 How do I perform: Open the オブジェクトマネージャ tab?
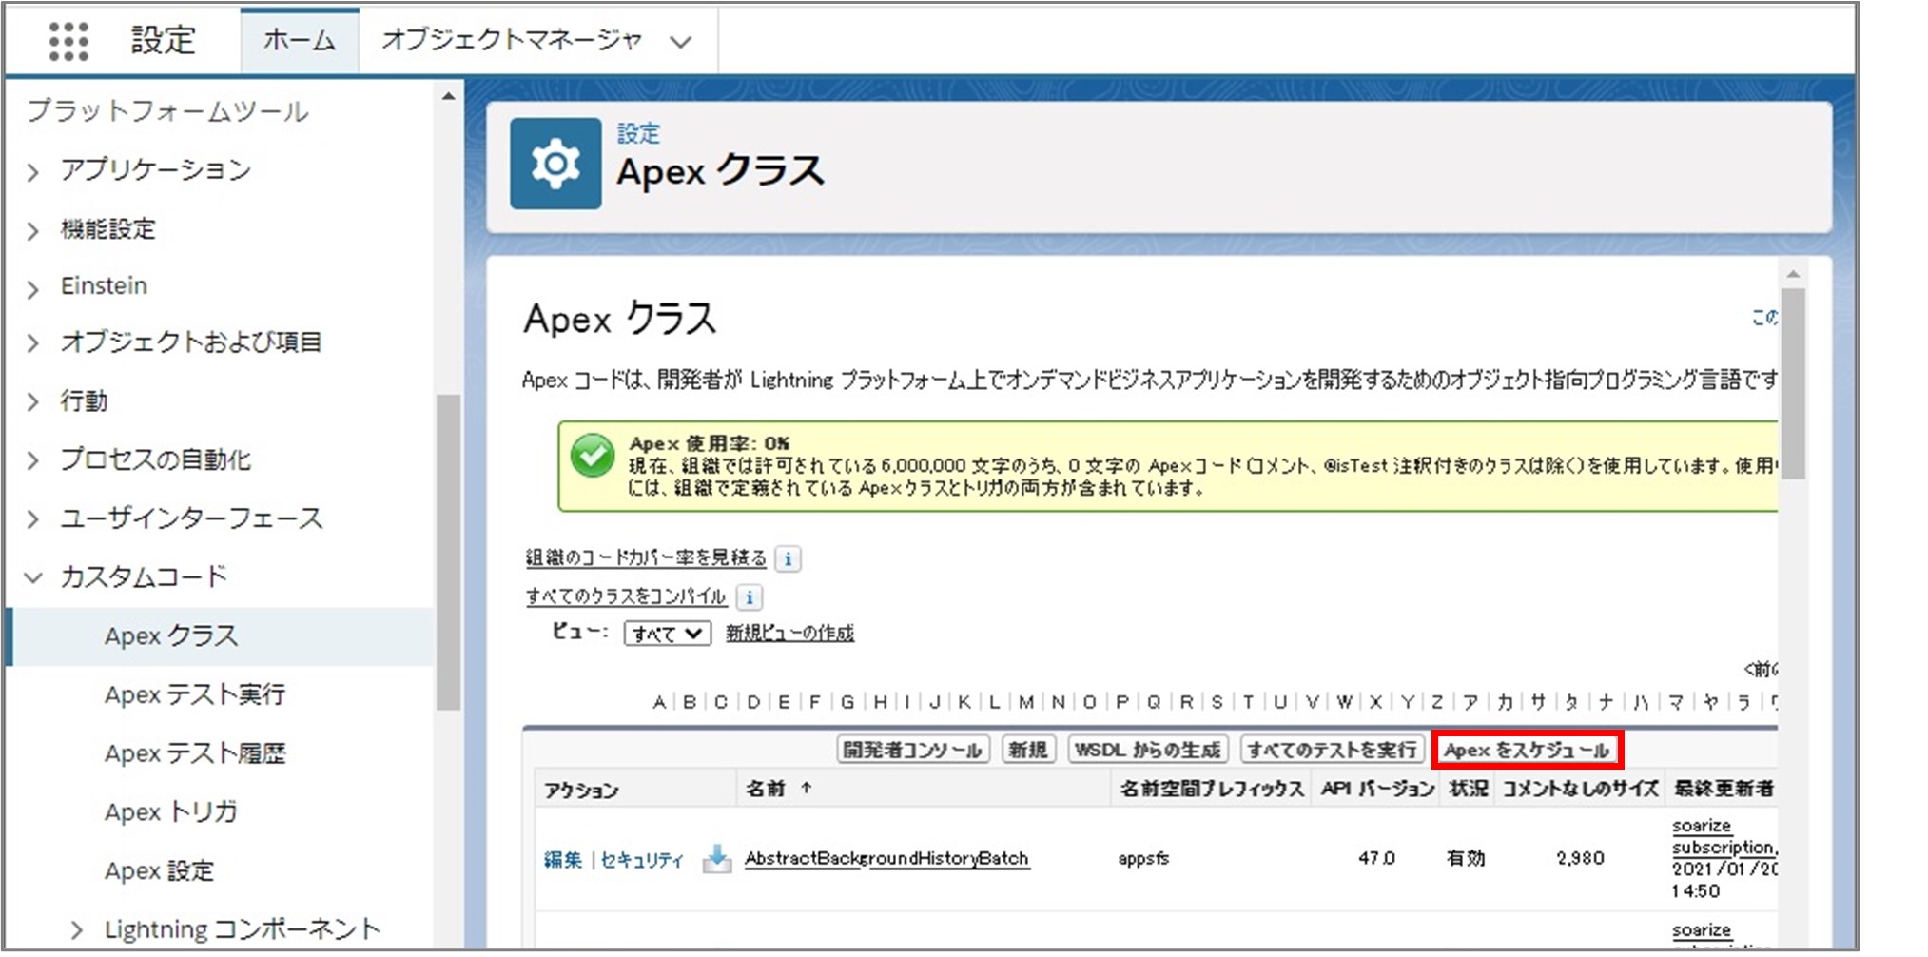pos(512,40)
